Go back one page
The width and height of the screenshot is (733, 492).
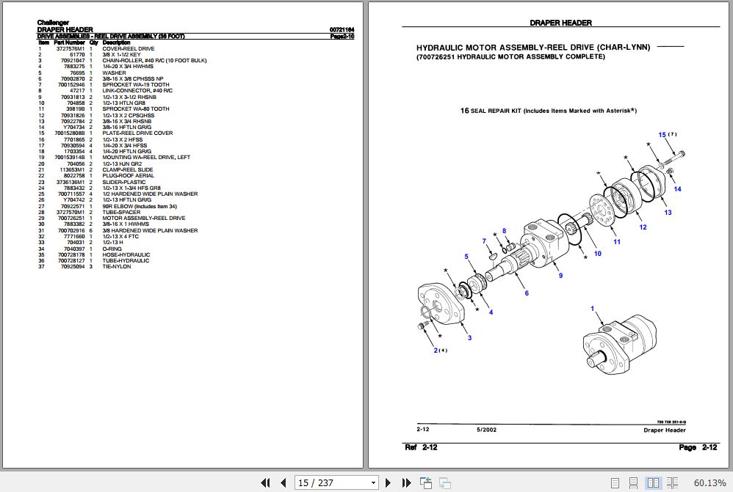click(x=284, y=482)
